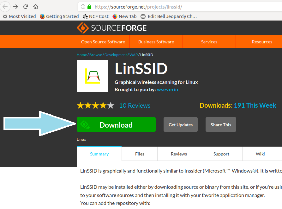Open the wseverin author profile link
Viewport: 282px width, 209px height.
(167, 89)
